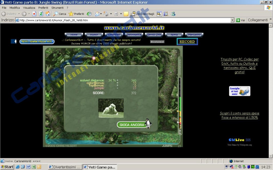Click the Download site navigation button
Screen dimensions: 273x170
click(114, 35)
